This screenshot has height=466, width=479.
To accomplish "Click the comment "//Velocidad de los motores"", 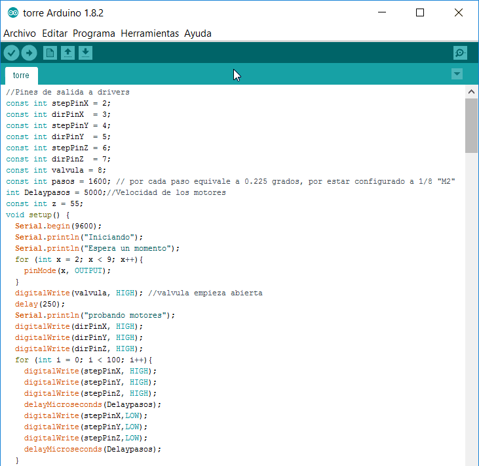I will pos(166,192).
